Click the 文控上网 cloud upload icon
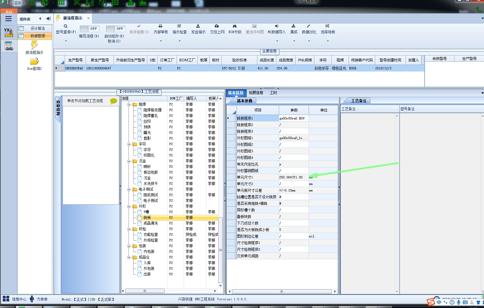This screenshot has width=484, height=308. 217,26
